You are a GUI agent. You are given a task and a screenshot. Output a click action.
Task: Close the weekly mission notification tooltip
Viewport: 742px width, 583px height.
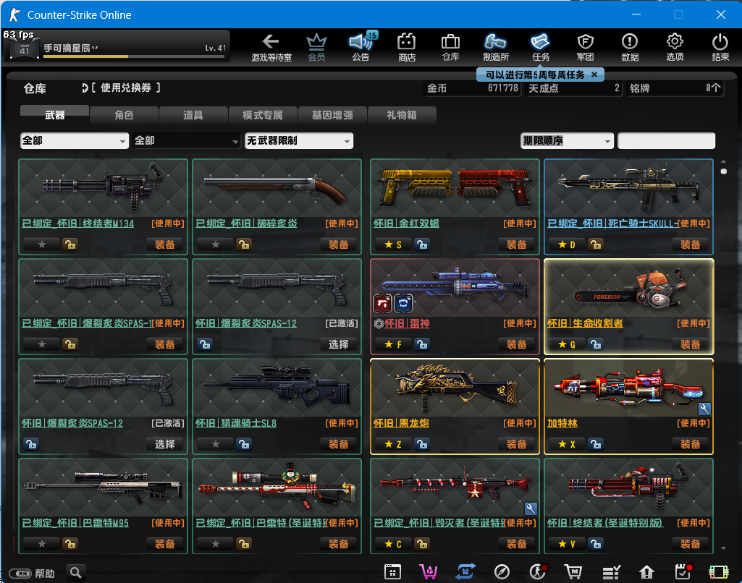[x=594, y=75]
